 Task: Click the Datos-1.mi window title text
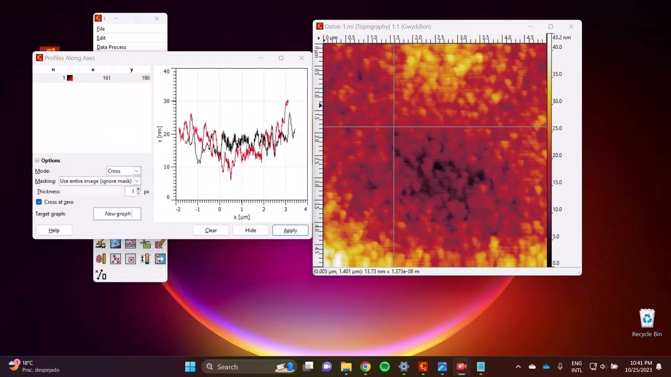pyautogui.click(x=378, y=27)
